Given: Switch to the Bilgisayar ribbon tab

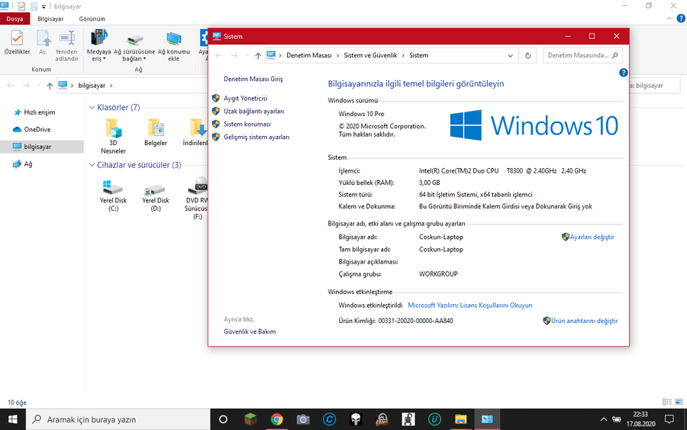Looking at the screenshot, I should 50,19.
